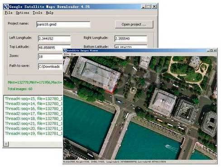The width and height of the screenshot is (221, 167).
Task: Select the Thread2:seq=17 log line
Action: [x=34, y=114]
